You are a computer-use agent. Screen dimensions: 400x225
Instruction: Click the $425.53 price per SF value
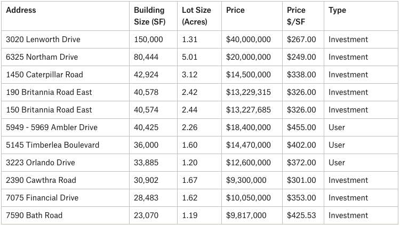click(301, 215)
